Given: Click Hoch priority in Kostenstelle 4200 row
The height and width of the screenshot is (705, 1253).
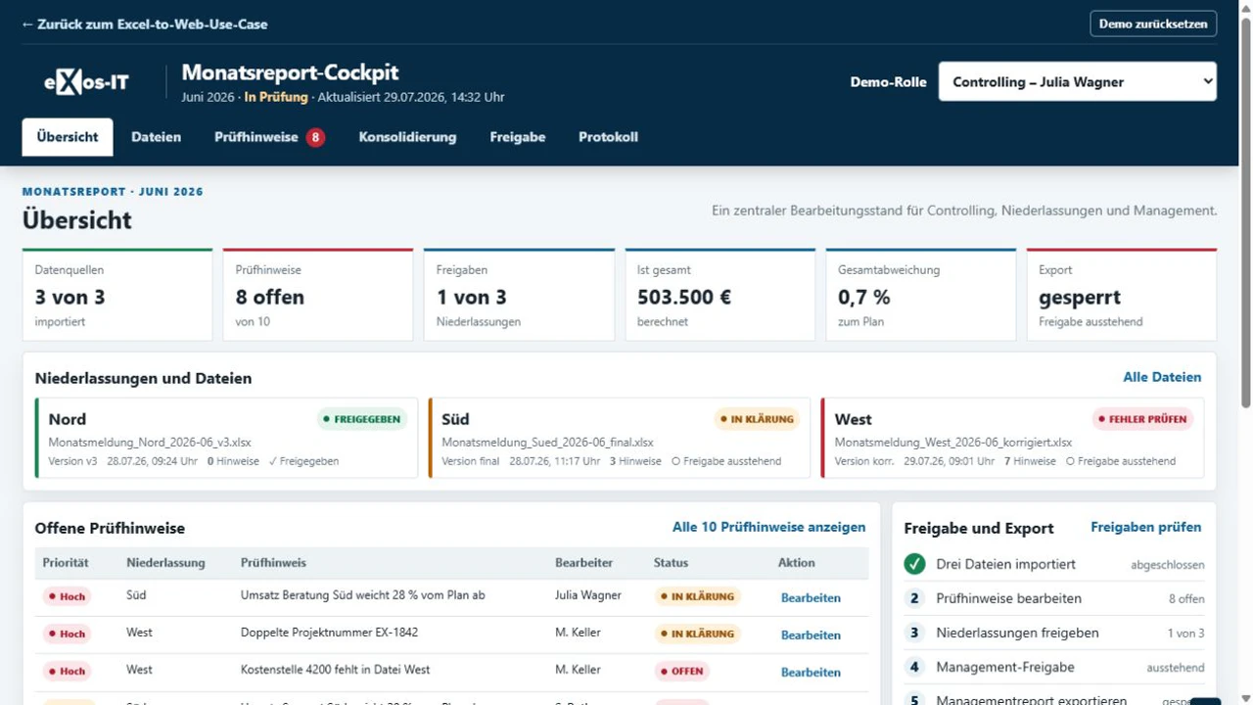Looking at the screenshot, I should 68,671.
